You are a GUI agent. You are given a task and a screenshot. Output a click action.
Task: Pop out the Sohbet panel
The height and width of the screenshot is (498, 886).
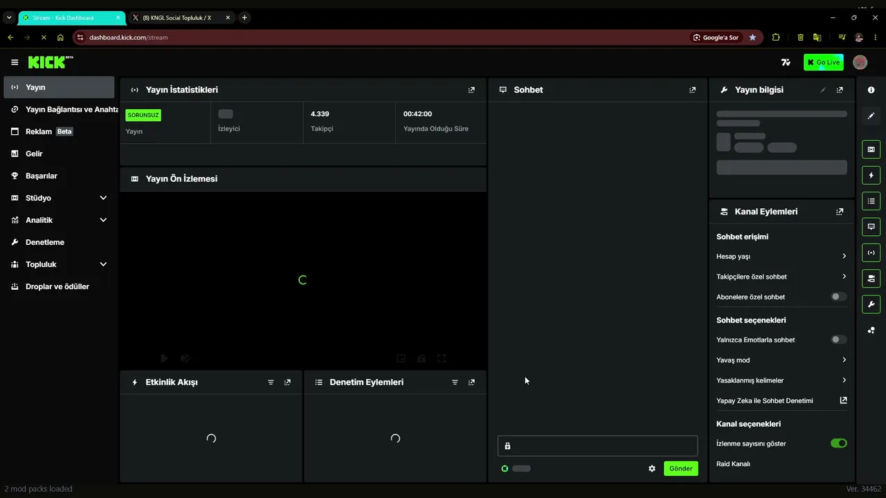[x=692, y=90]
